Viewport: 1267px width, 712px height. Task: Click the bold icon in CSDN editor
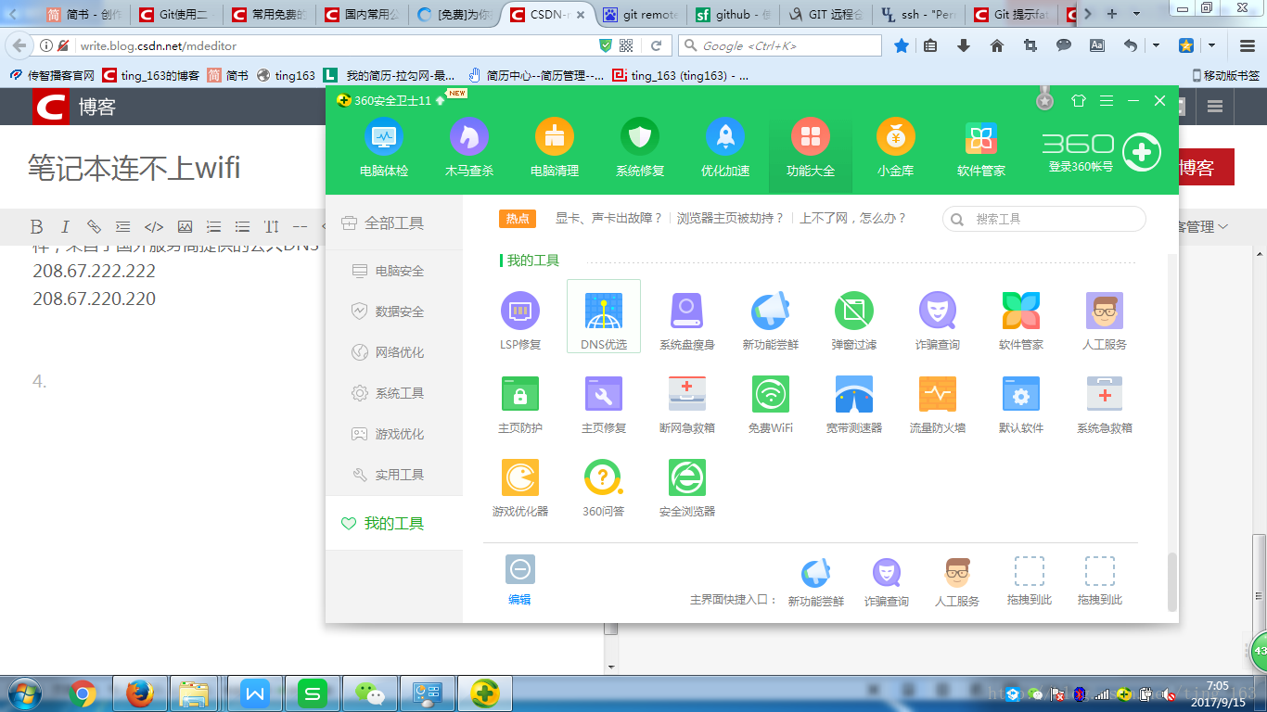click(36, 226)
